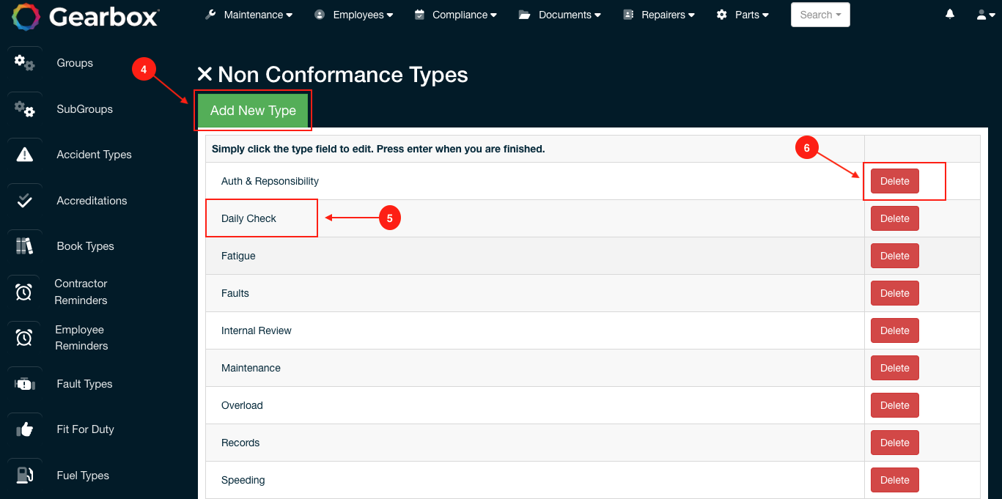1002x499 pixels.
Task: Click the Book Types books icon
Action: [x=24, y=246]
